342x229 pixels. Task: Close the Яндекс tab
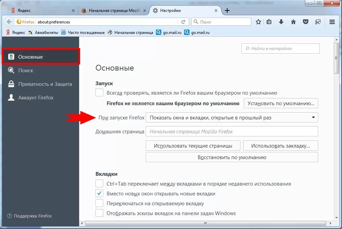[x=73, y=11]
